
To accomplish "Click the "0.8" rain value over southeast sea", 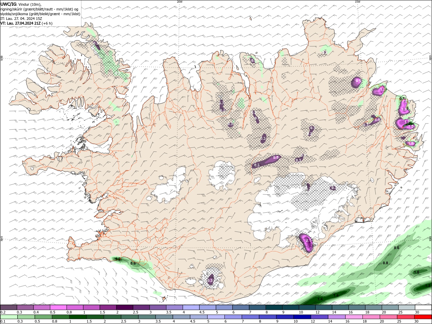I will [385, 263].
